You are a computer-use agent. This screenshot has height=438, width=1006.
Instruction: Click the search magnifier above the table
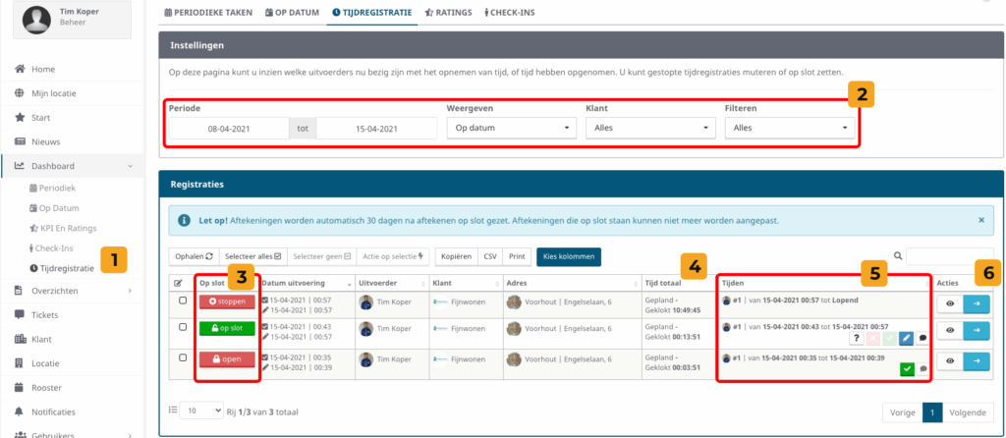(897, 256)
